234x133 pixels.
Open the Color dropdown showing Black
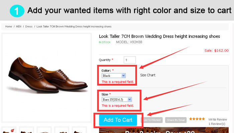(114, 75)
